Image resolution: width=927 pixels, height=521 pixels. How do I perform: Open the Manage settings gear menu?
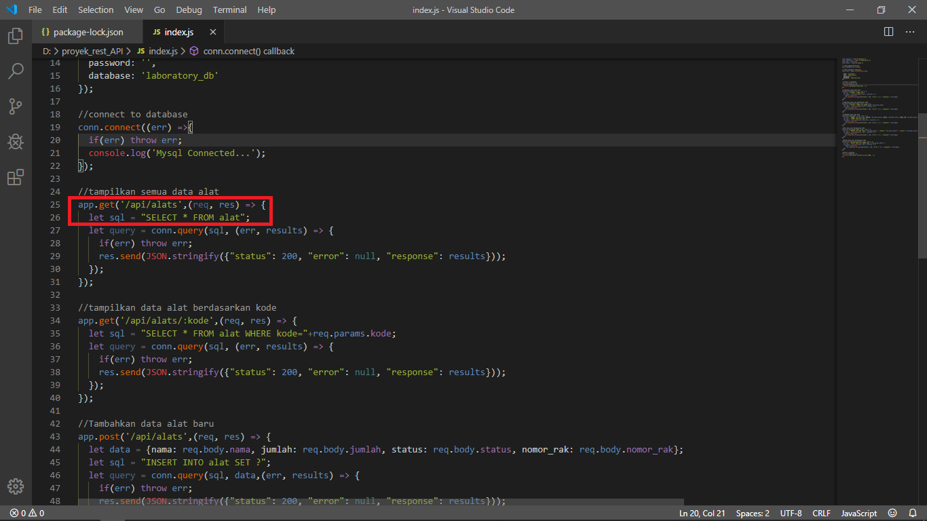(x=15, y=486)
